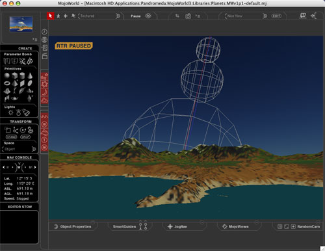Screen dimensions: 325x251
Task: Open the SmartGuides tab
Action: click(x=124, y=226)
